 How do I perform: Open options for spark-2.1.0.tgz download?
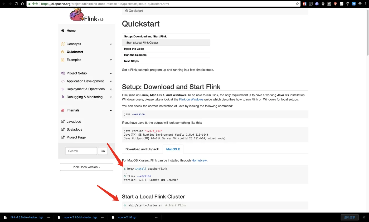(x=156, y=217)
